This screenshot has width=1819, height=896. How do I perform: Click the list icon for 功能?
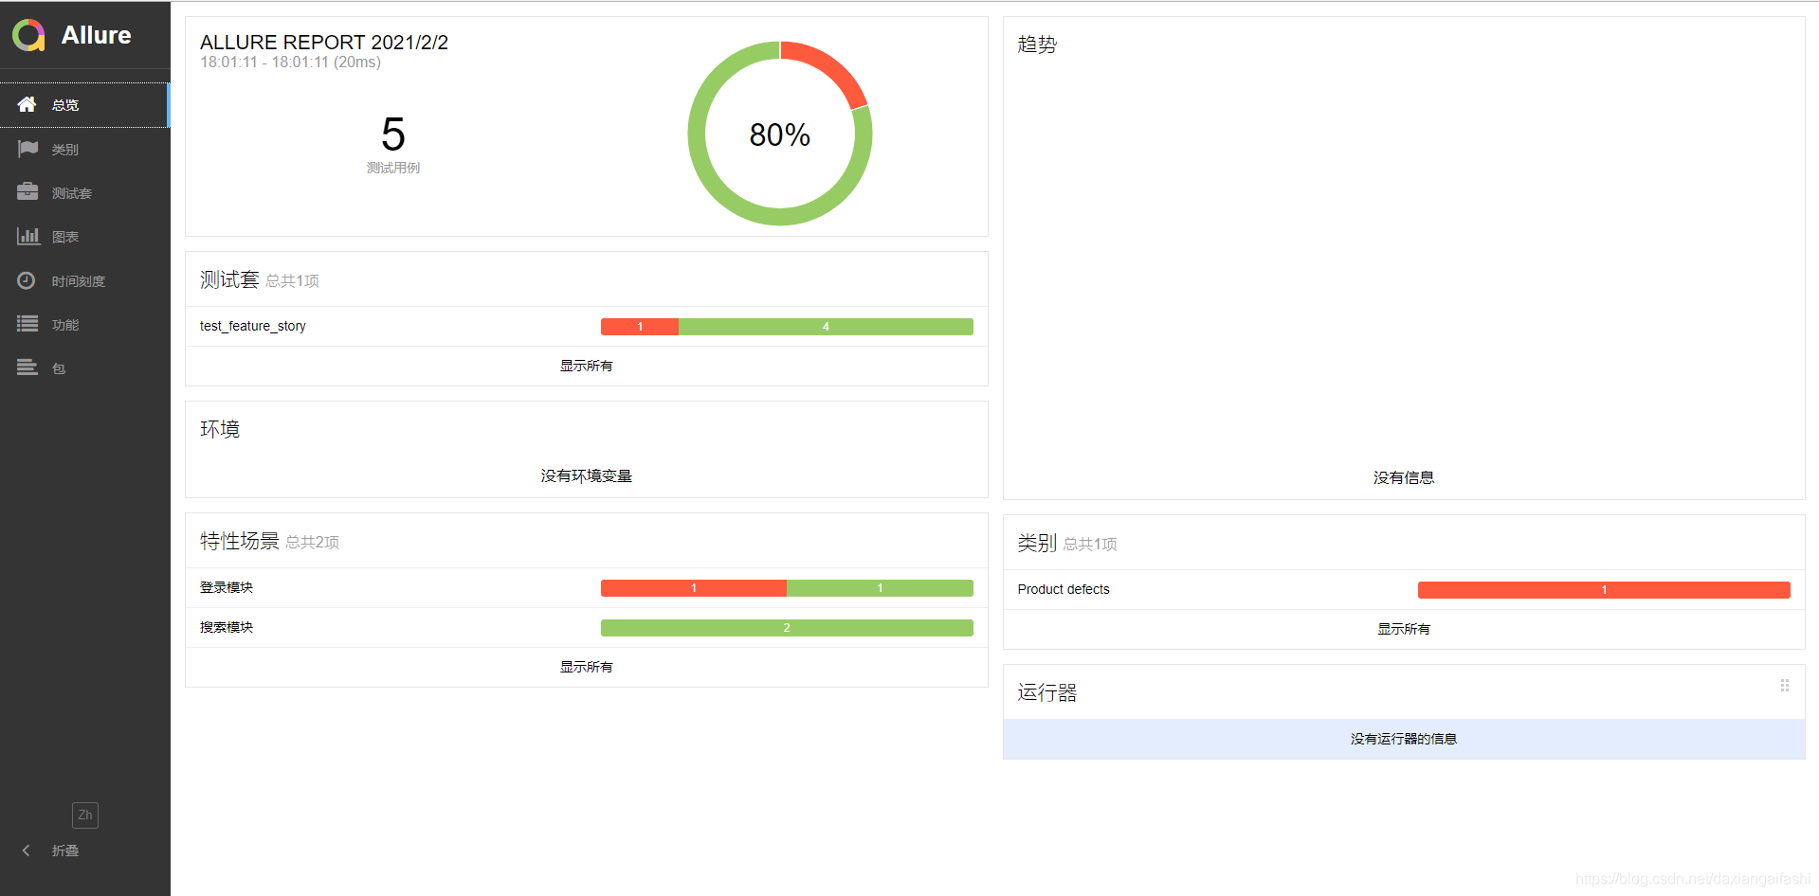tap(27, 324)
